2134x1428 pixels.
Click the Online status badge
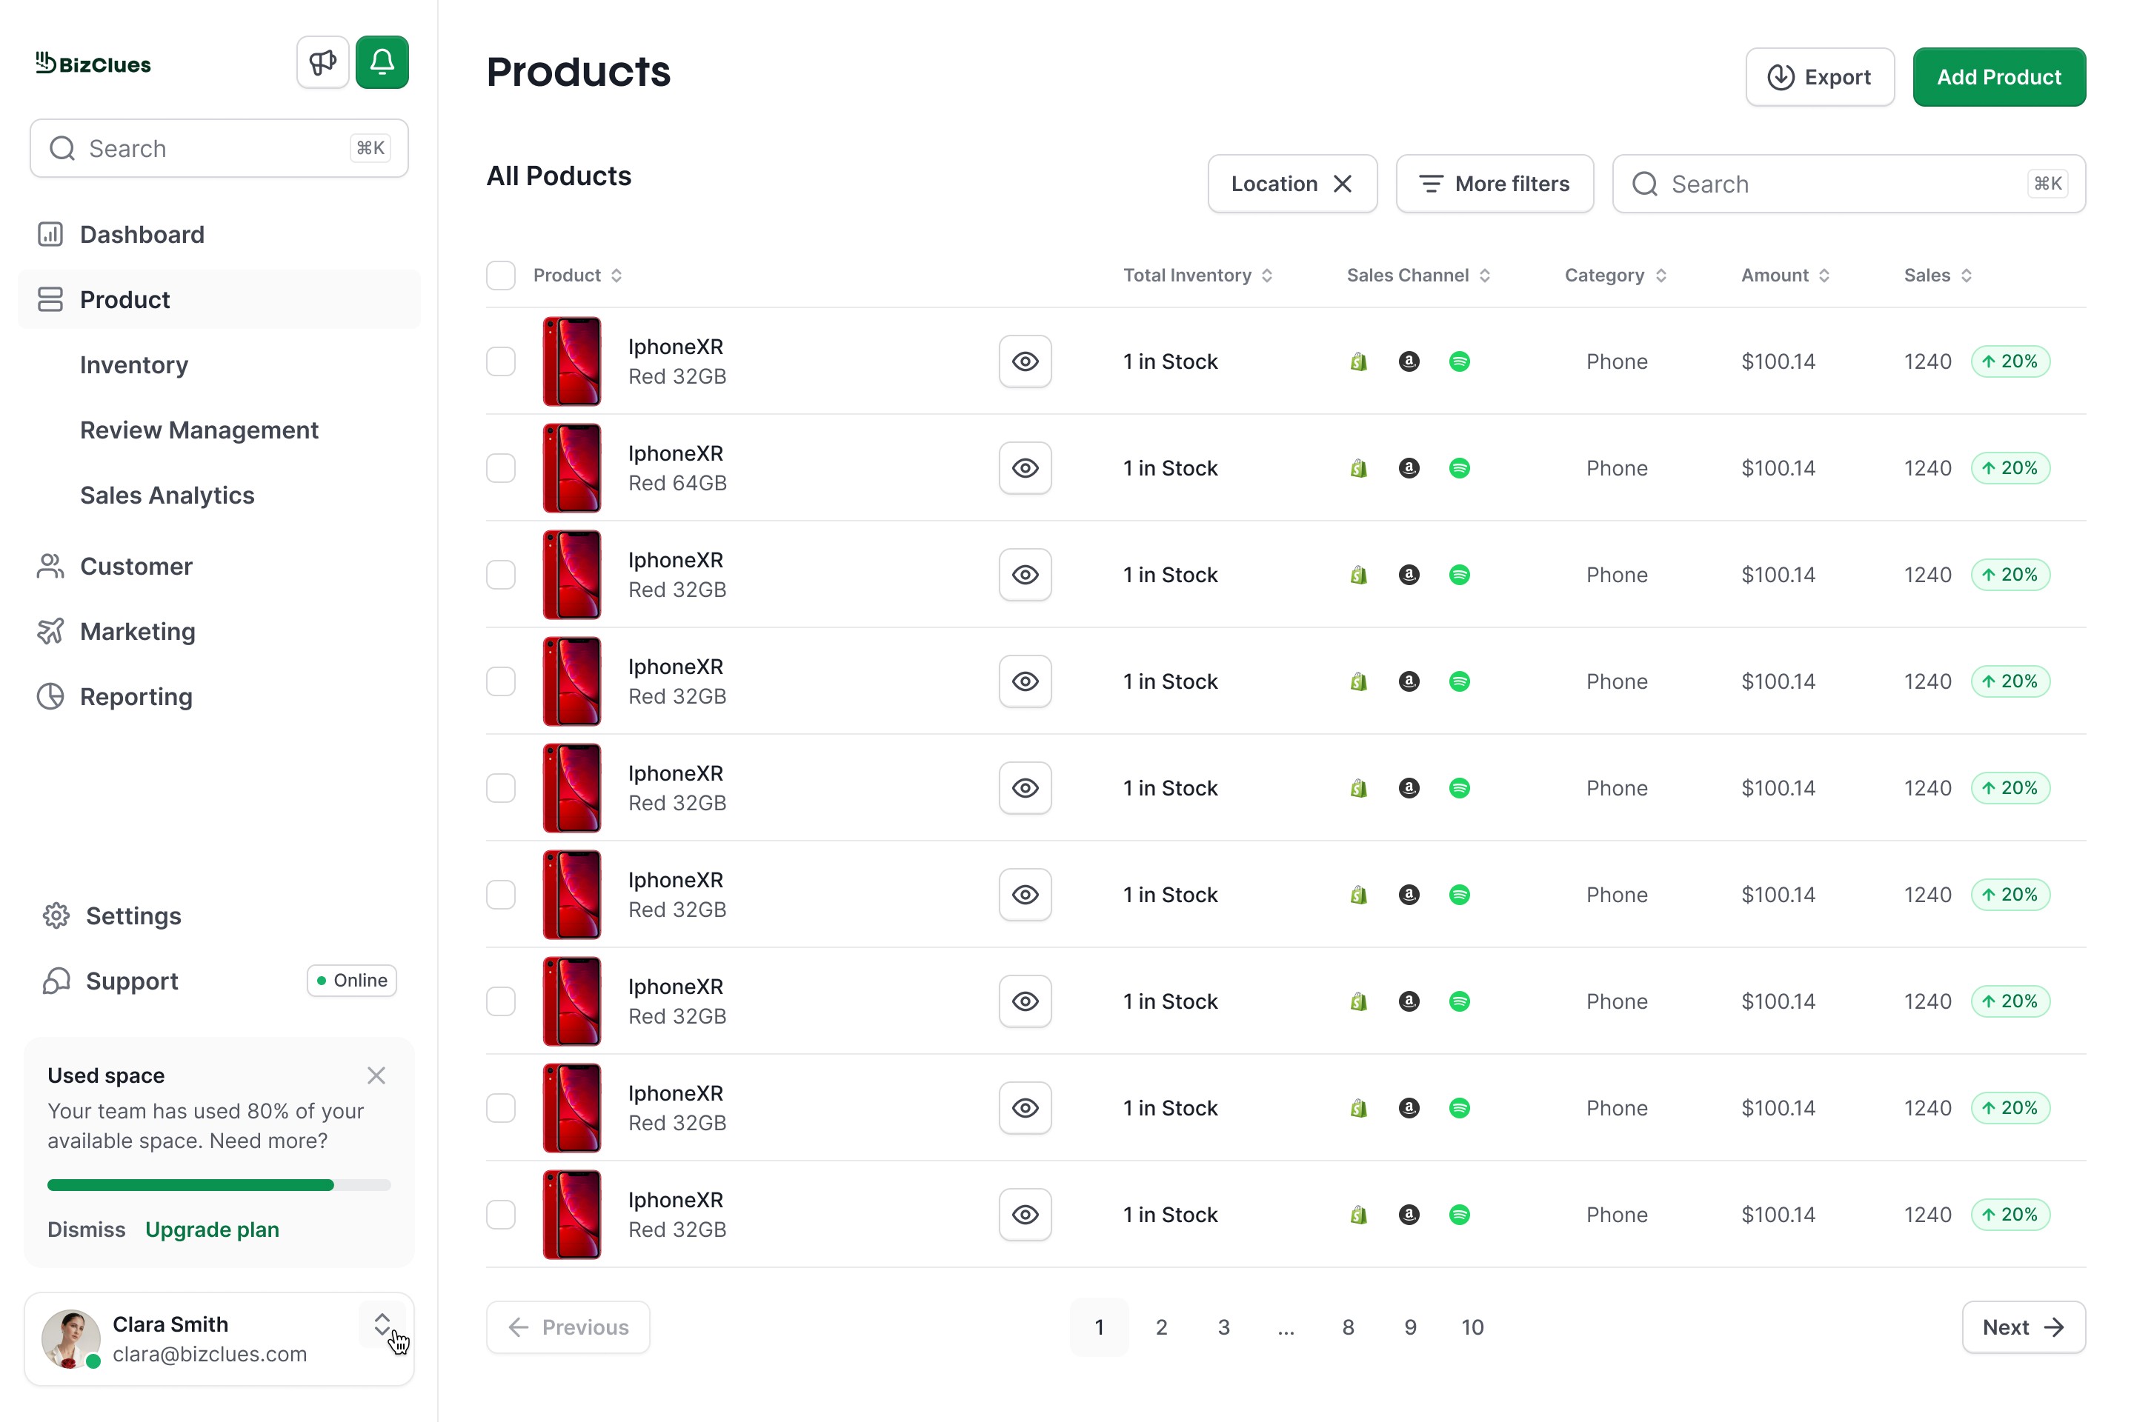pos(352,982)
